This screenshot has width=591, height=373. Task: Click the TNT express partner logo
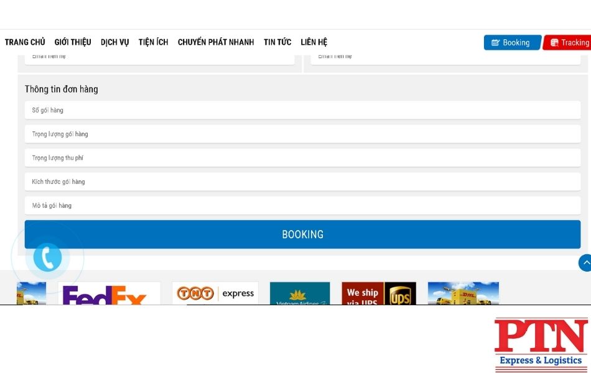tap(215, 293)
